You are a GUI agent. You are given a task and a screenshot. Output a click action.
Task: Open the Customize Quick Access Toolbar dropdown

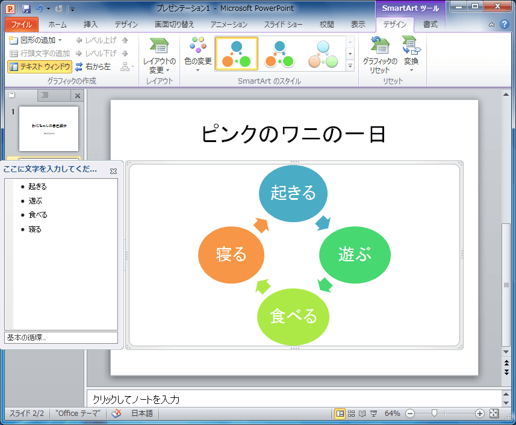[72, 9]
